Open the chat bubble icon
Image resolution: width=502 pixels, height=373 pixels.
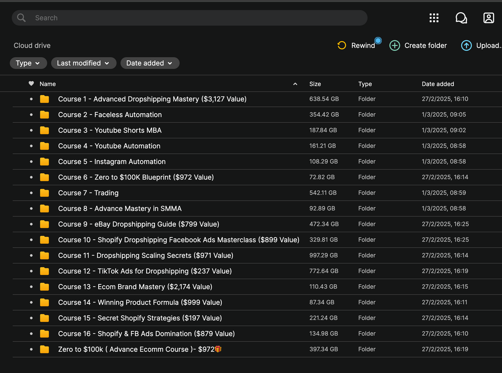461,18
